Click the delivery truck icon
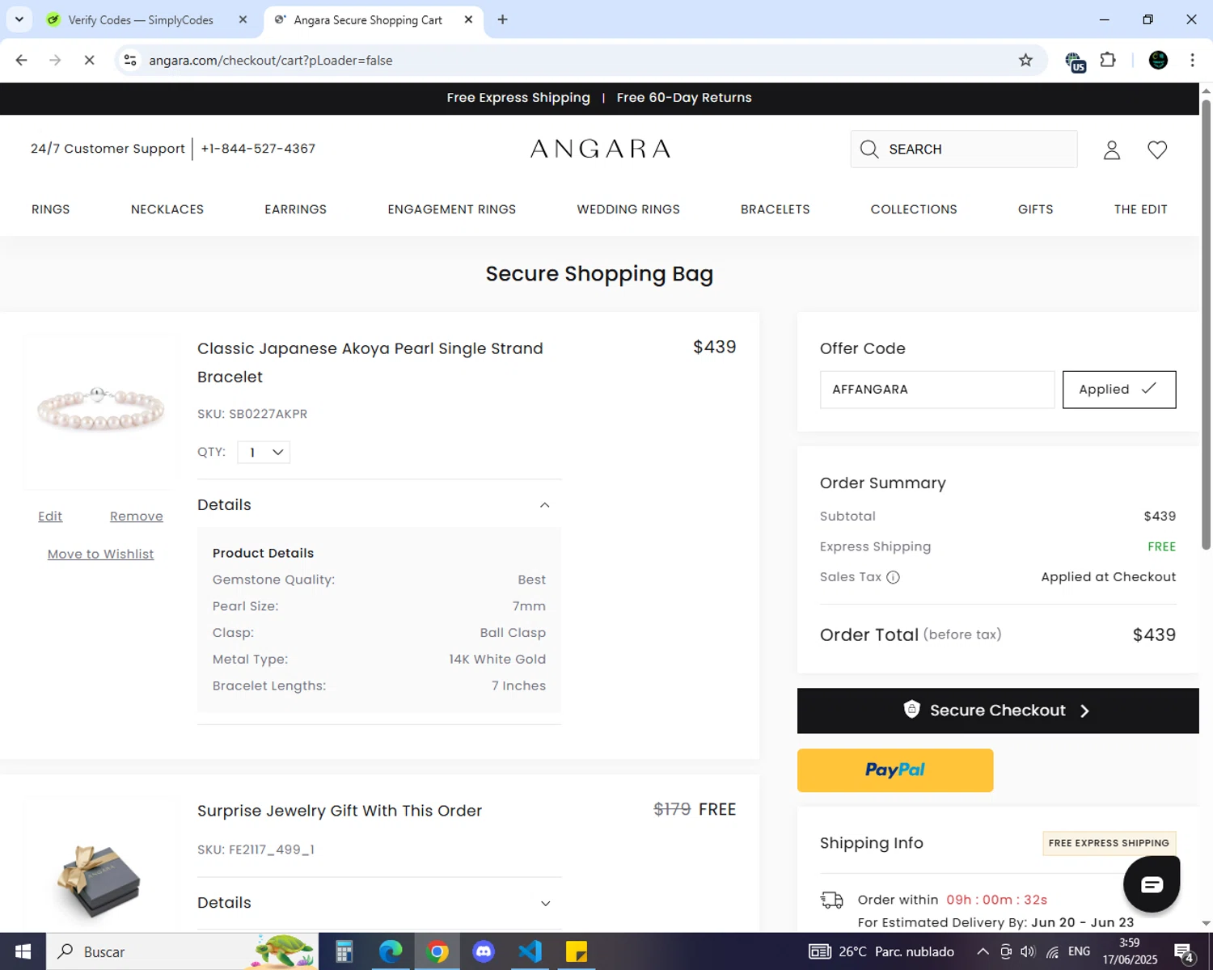The image size is (1213, 970). tap(832, 900)
